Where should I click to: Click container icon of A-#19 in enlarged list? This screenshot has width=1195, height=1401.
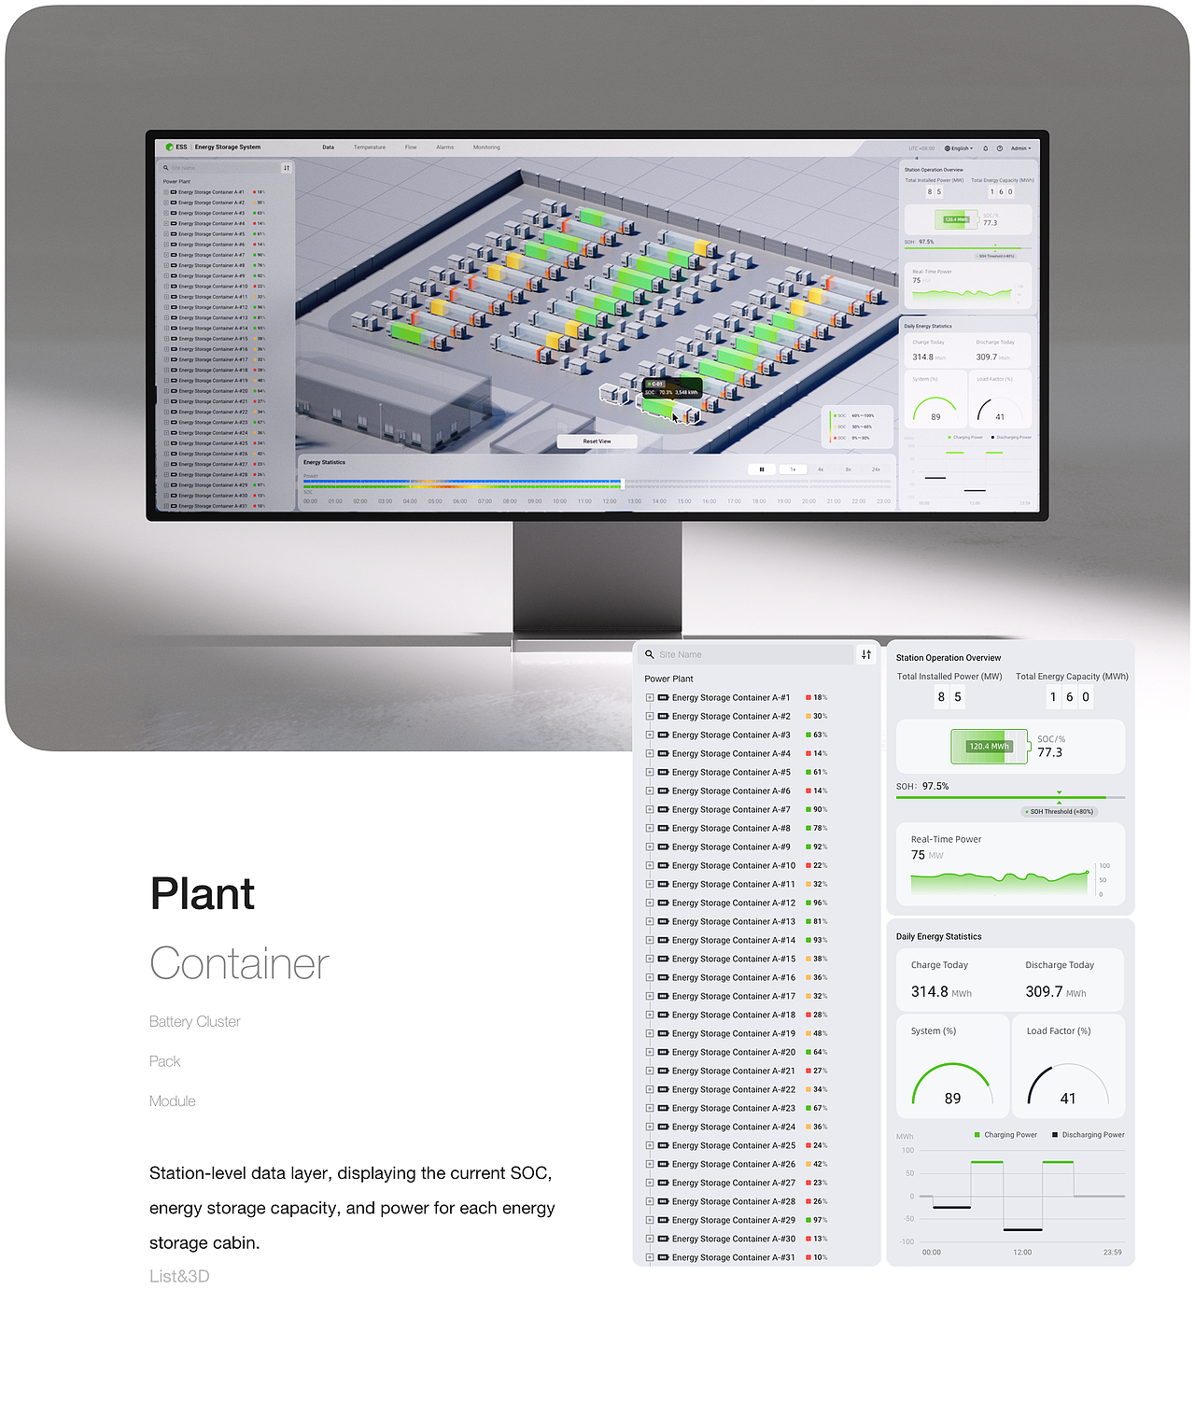pyautogui.click(x=663, y=1033)
